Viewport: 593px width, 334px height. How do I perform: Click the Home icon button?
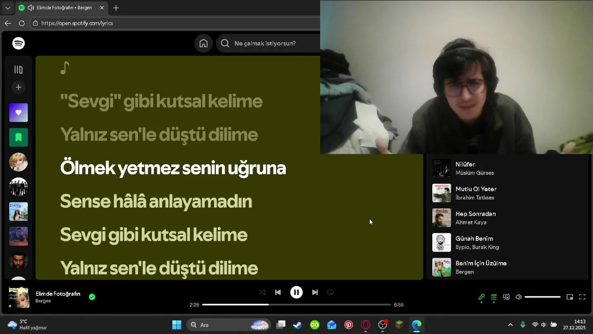pos(203,43)
